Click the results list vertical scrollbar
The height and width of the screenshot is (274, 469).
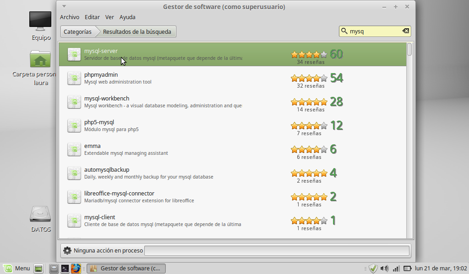coord(409,137)
